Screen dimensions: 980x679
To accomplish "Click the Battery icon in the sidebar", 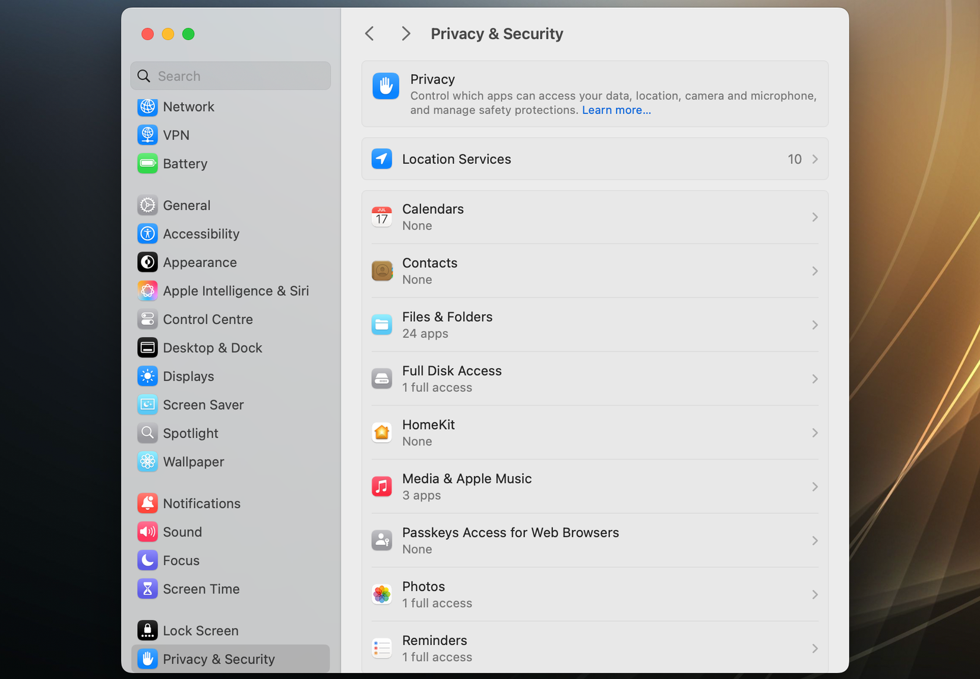I will point(147,164).
